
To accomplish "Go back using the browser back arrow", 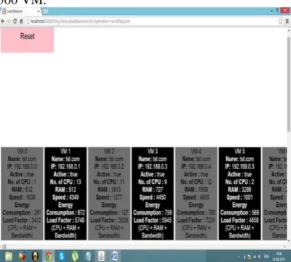I will (2, 21).
